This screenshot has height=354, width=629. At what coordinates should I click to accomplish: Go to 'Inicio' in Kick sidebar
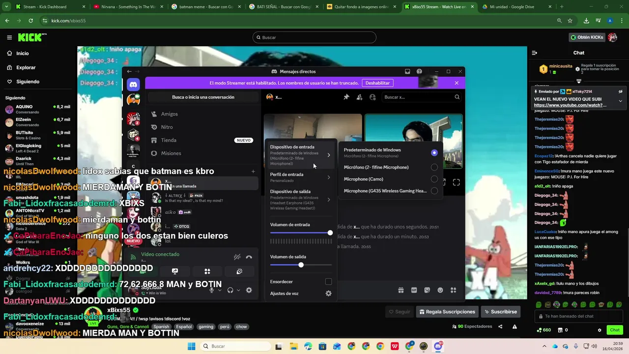coord(37,53)
